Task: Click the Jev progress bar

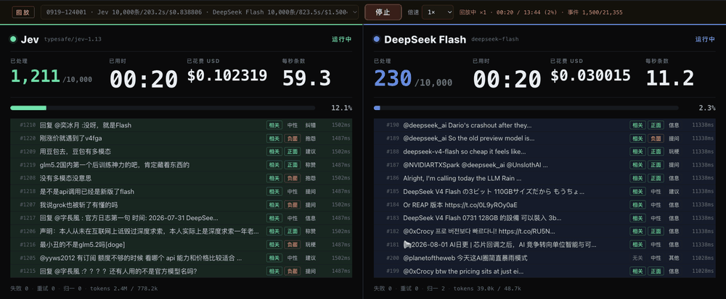Action: [x=163, y=108]
